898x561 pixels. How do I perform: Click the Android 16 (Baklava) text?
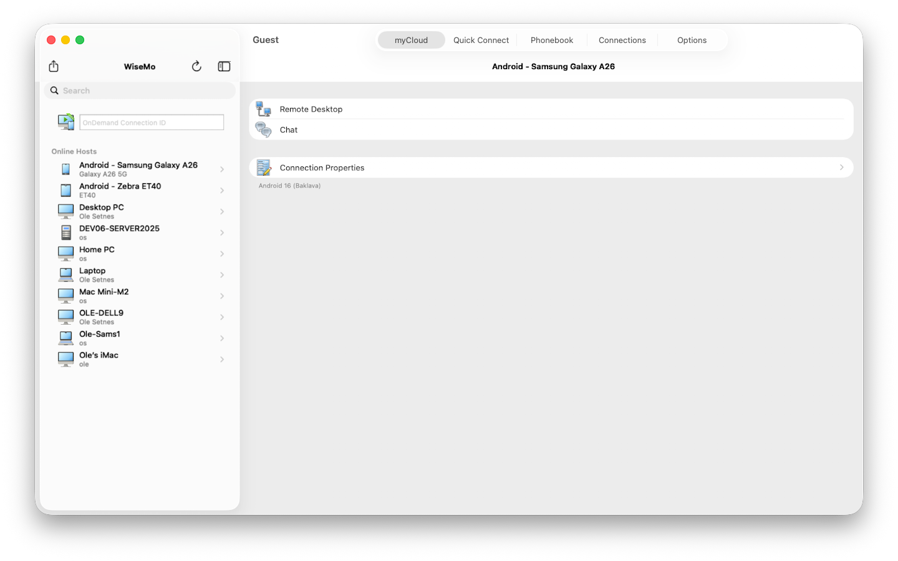click(289, 186)
